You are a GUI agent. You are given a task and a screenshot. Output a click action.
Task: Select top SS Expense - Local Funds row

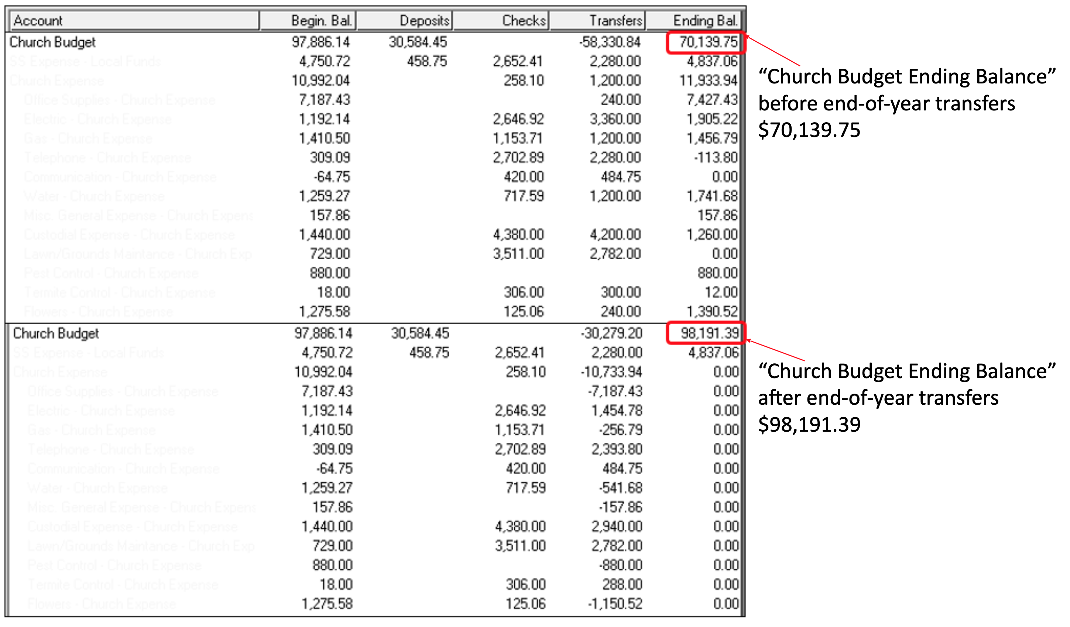coord(85,62)
